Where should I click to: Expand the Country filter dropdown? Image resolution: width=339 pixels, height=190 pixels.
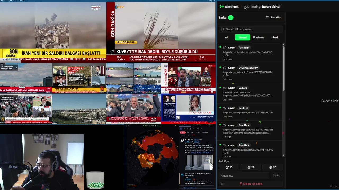pos(183,135)
